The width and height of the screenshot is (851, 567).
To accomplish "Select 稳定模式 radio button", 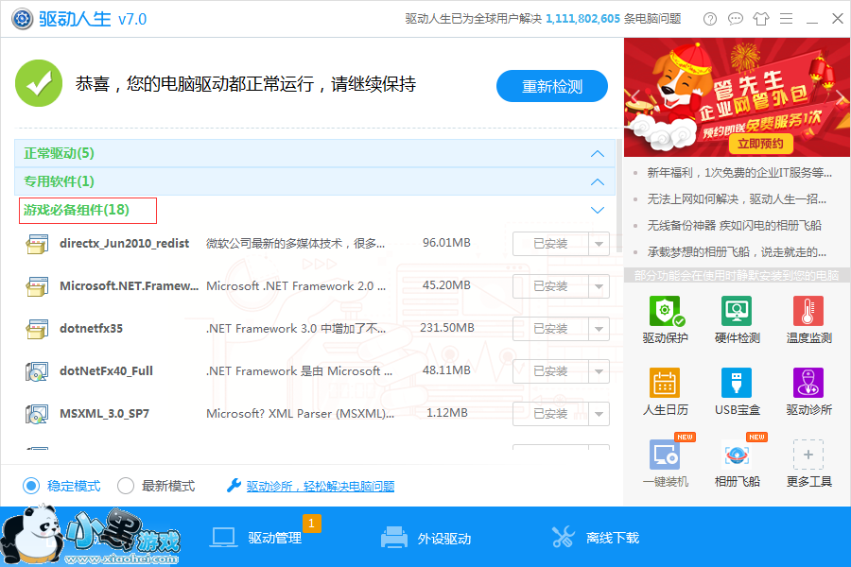I will tap(31, 486).
